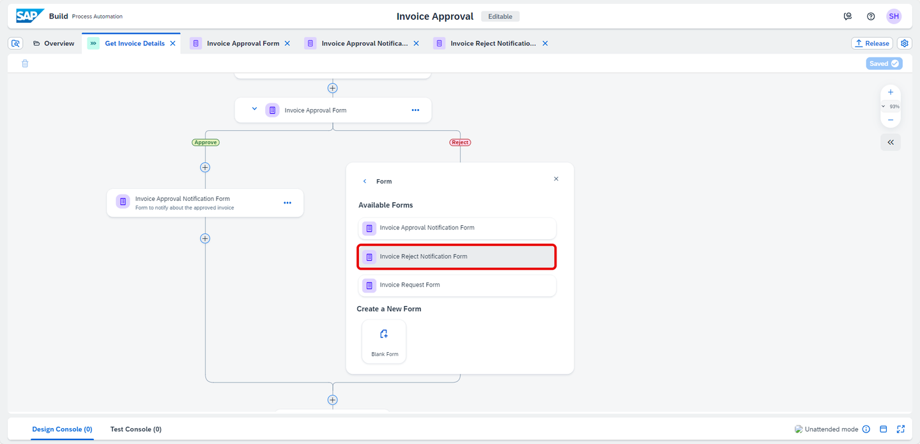Close the Invoice Reject Notification tab
The height and width of the screenshot is (444, 920).
545,43
